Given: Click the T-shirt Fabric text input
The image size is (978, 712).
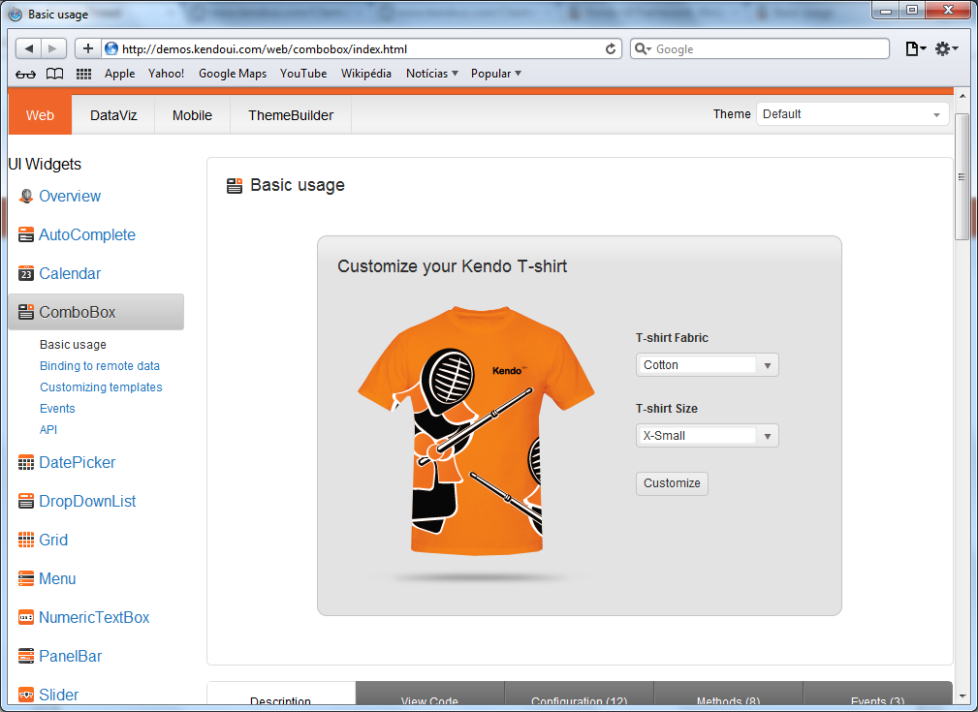Looking at the screenshot, I should point(697,365).
